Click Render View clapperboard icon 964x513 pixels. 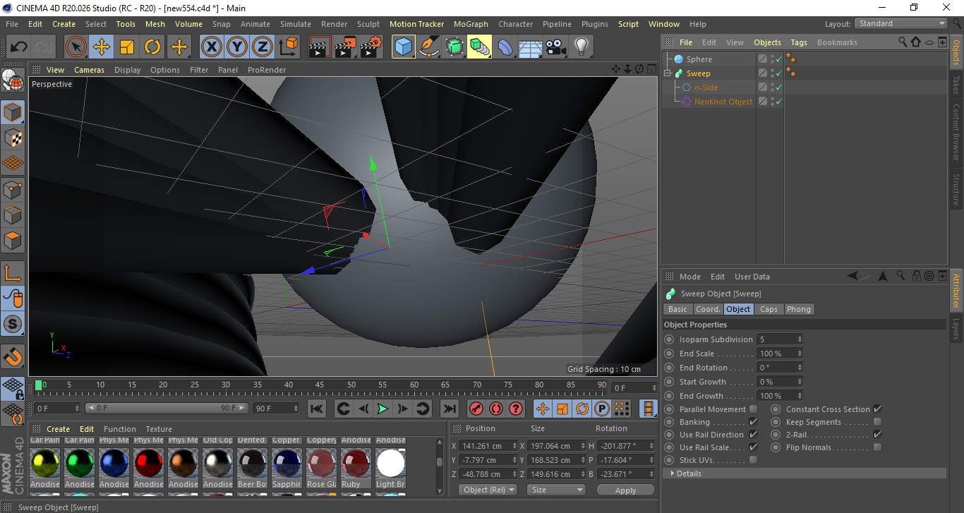pyautogui.click(x=320, y=47)
